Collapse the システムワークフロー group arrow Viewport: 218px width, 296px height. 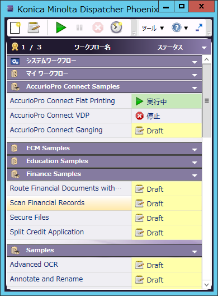(x=195, y=62)
